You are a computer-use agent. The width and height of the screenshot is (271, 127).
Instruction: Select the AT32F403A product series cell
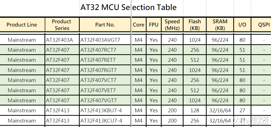[62, 40]
